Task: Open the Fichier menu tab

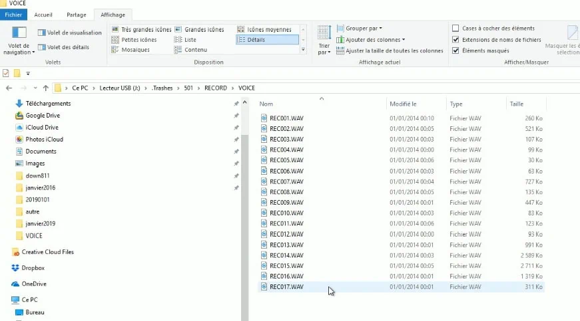Action: (x=14, y=15)
